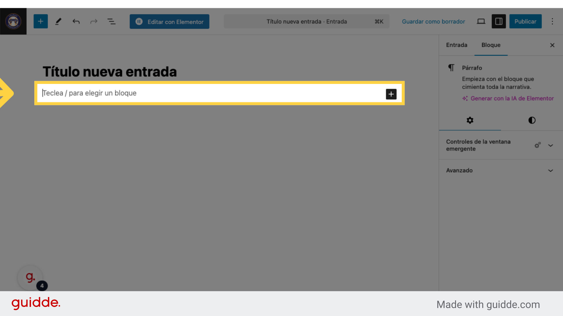Switch to the half-circle styles tab
This screenshot has height=316, width=563.
532,120
